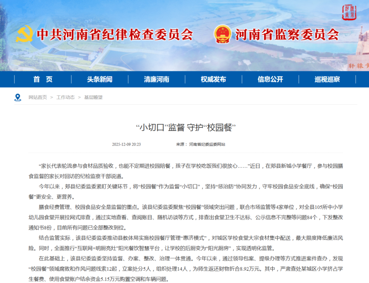The image size is (369, 283).
Task: Open the 首页 navigation tab
Action: pos(43,80)
